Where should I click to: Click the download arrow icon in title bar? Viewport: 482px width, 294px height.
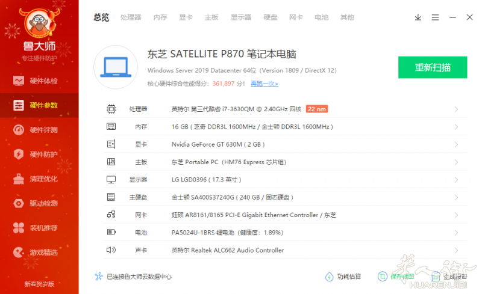click(x=418, y=17)
